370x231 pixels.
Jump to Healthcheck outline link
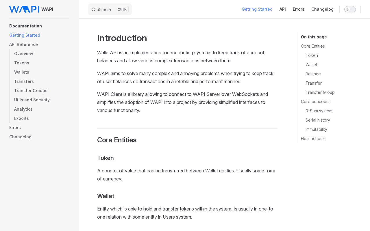coord(313,139)
